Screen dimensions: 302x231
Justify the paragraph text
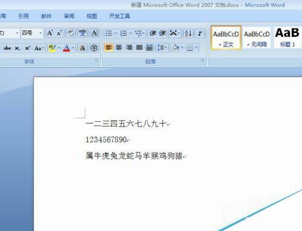pos(140,48)
